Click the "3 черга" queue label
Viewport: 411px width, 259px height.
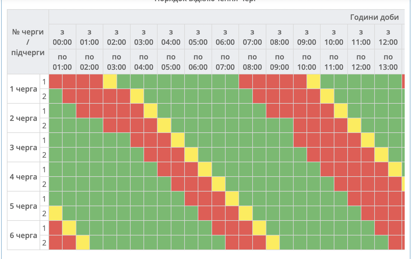24,148
